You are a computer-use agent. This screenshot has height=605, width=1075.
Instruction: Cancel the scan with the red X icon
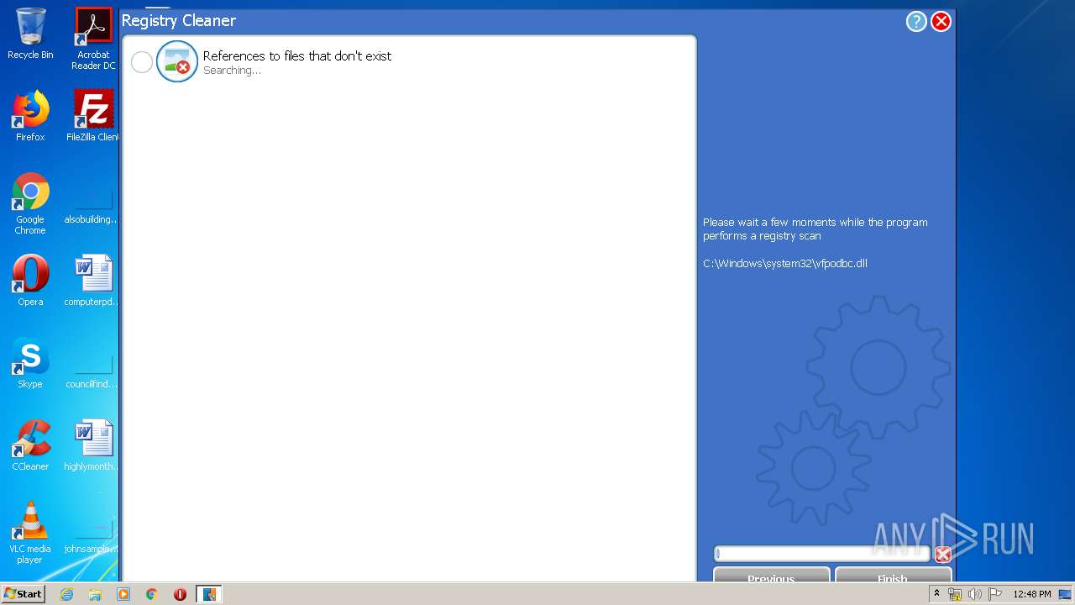click(943, 555)
